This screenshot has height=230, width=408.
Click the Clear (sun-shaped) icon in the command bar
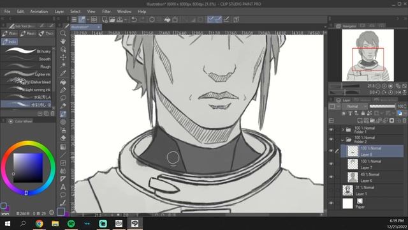click(x=152, y=20)
